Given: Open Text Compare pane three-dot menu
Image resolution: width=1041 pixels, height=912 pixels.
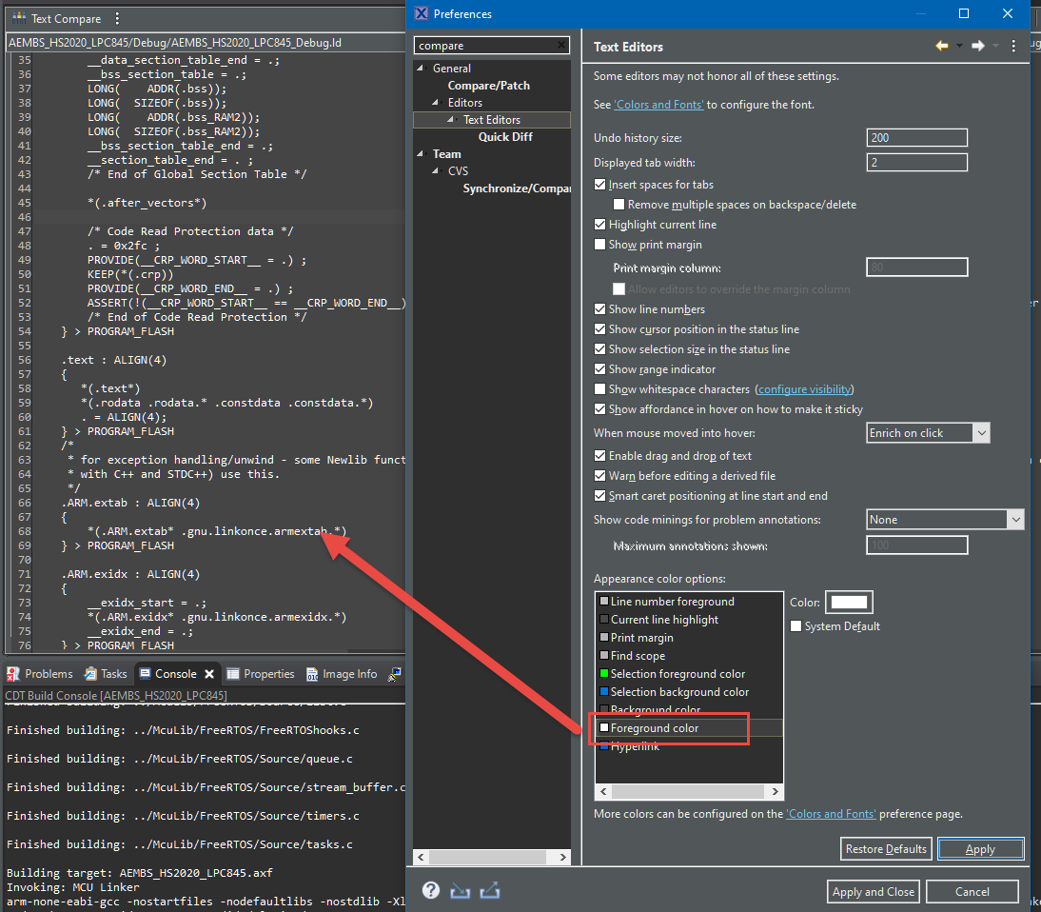Looking at the screenshot, I should click(x=117, y=18).
